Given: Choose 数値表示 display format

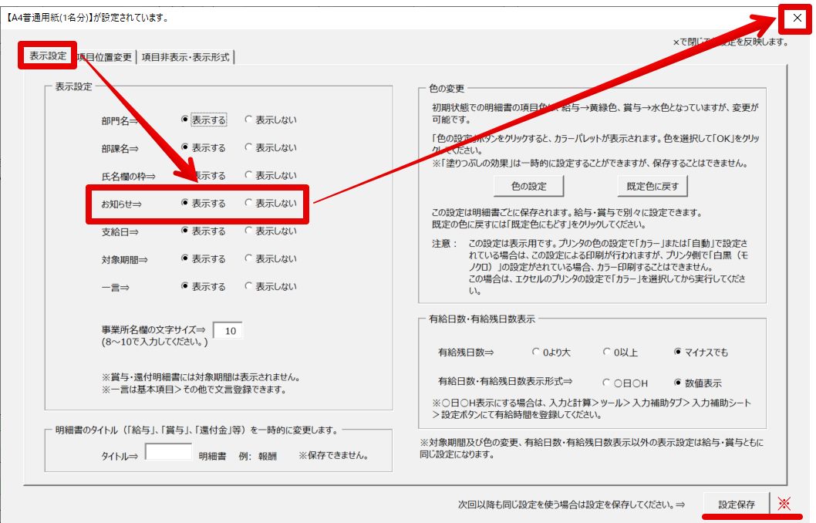Looking at the screenshot, I should tap(678, 383).
